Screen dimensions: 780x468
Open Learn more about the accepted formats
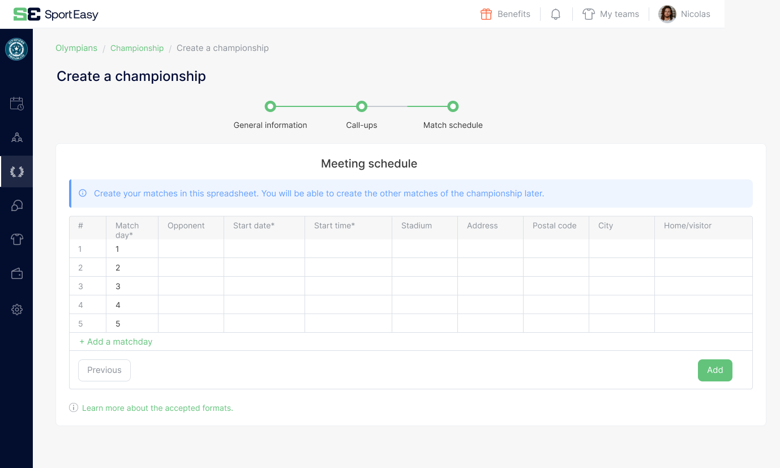click(157, 407)
